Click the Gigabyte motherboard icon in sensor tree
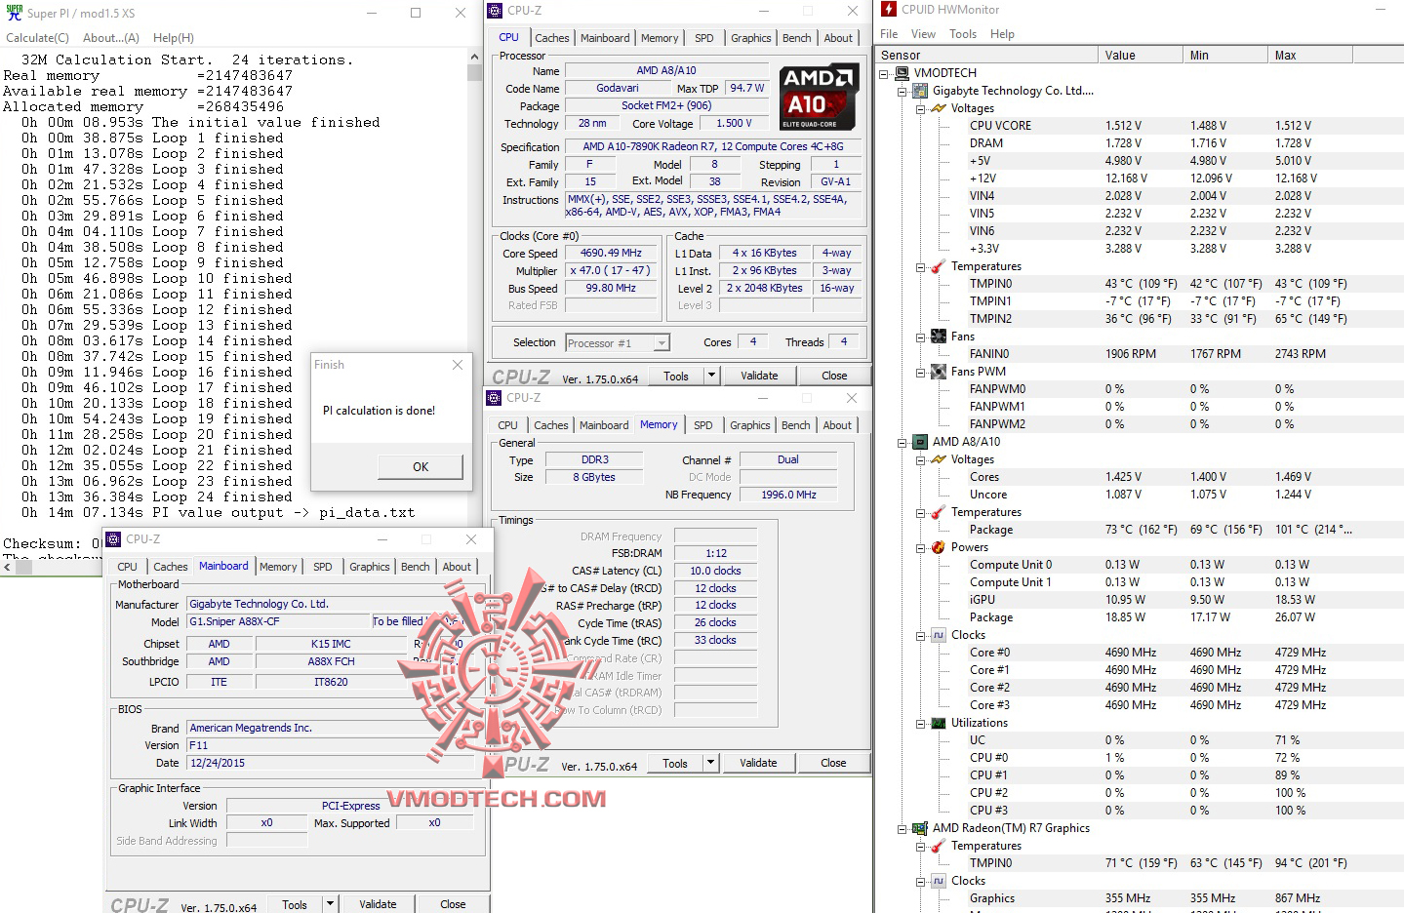Viewport: 1404px width, 913px height. coord(920,91)
